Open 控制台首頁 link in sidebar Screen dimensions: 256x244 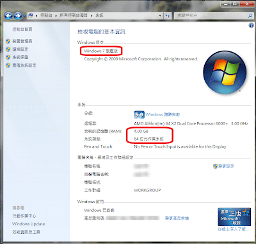click(22, 29)
